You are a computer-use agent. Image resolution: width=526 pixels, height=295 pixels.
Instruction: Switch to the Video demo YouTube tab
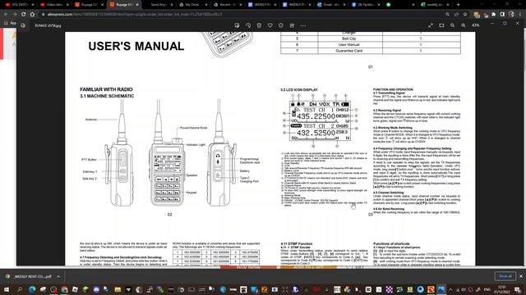click(54, 5)
